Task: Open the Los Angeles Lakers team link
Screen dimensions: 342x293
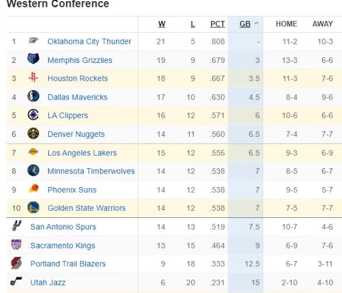Action: (82, 153)
